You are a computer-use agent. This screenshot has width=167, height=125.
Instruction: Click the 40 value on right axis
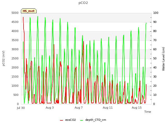(155, 68)
